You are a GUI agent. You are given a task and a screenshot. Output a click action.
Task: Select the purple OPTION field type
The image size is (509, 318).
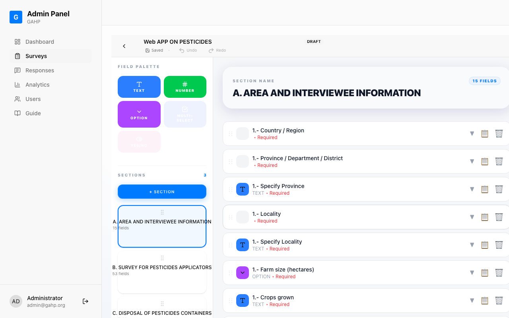point(139,114)
